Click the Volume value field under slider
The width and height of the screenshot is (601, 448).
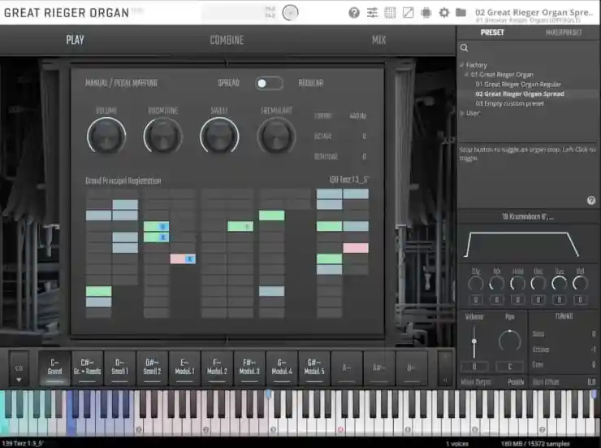tap(474, 367)
